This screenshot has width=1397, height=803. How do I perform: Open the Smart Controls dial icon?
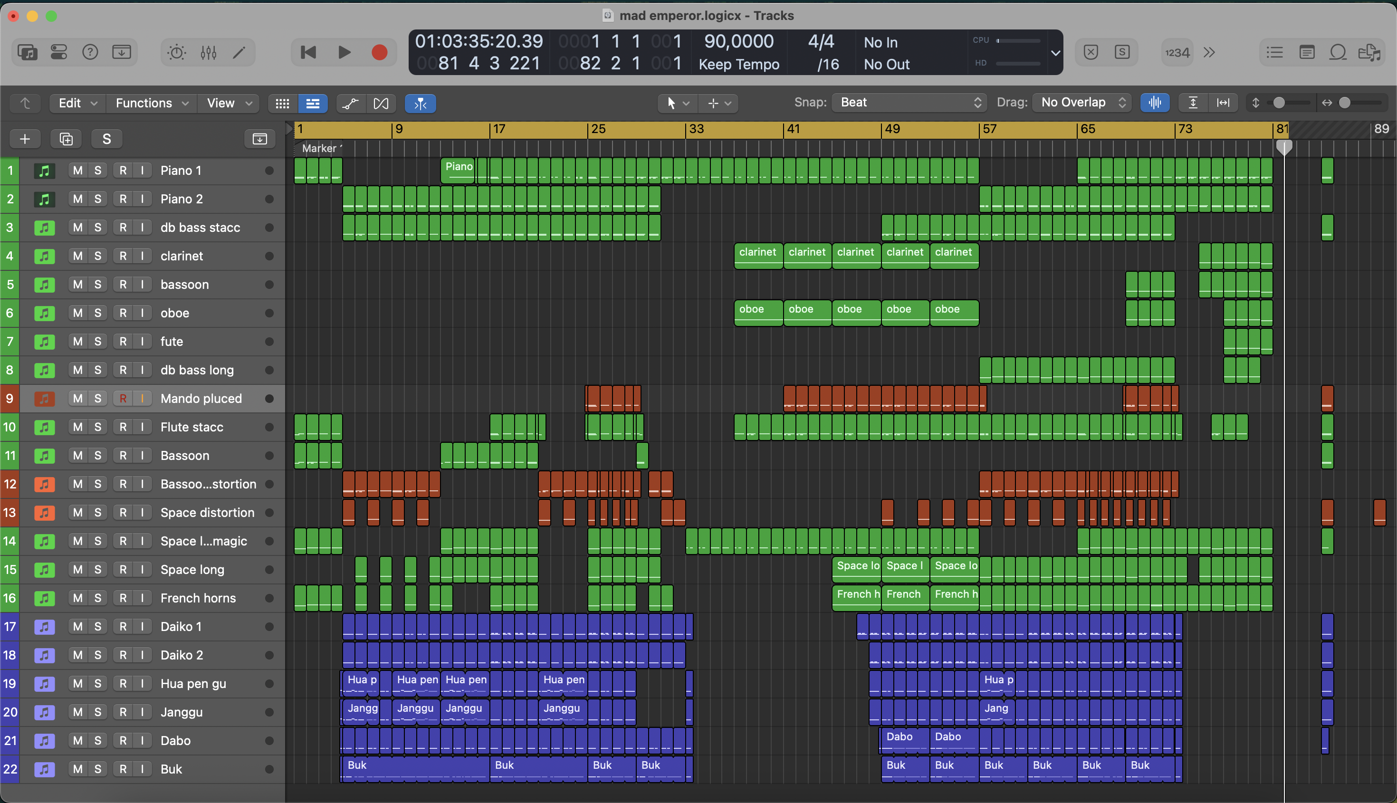tap(176, 52)
